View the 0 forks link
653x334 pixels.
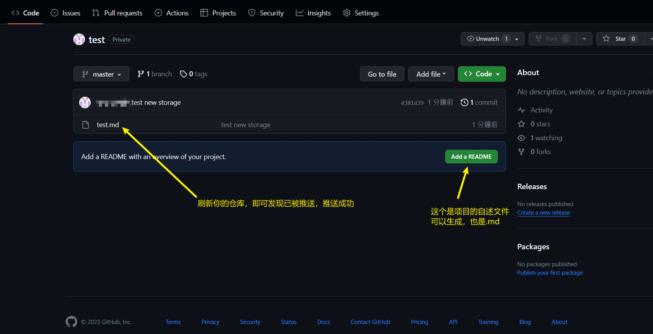pyautogui.click(x=541, y=152)
